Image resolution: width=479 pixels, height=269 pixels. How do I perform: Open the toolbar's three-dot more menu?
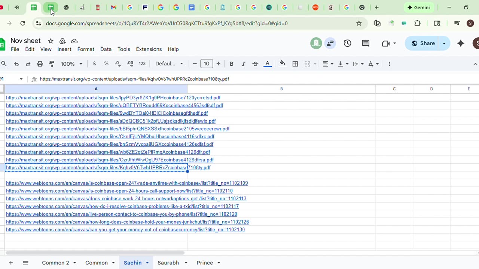(x=390, y=64)
